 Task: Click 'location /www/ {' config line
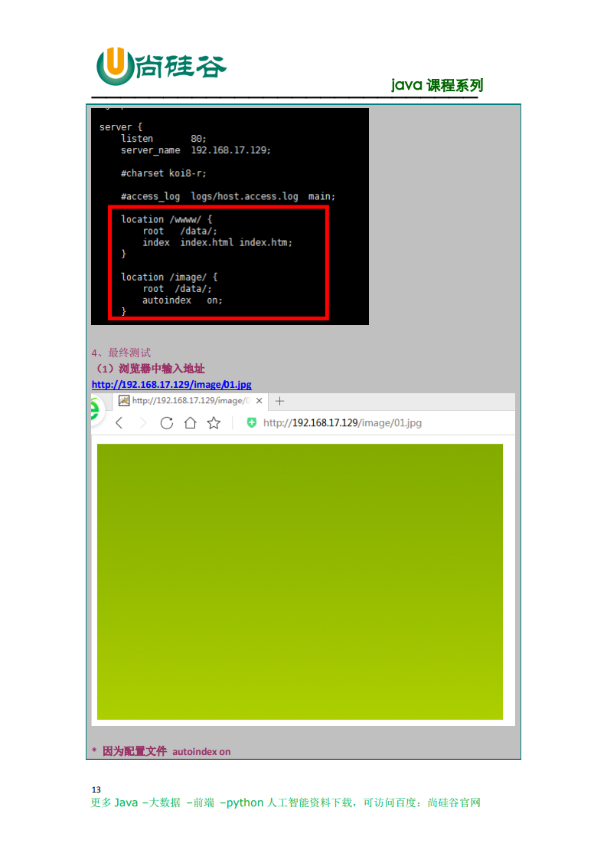click(166, 219)
